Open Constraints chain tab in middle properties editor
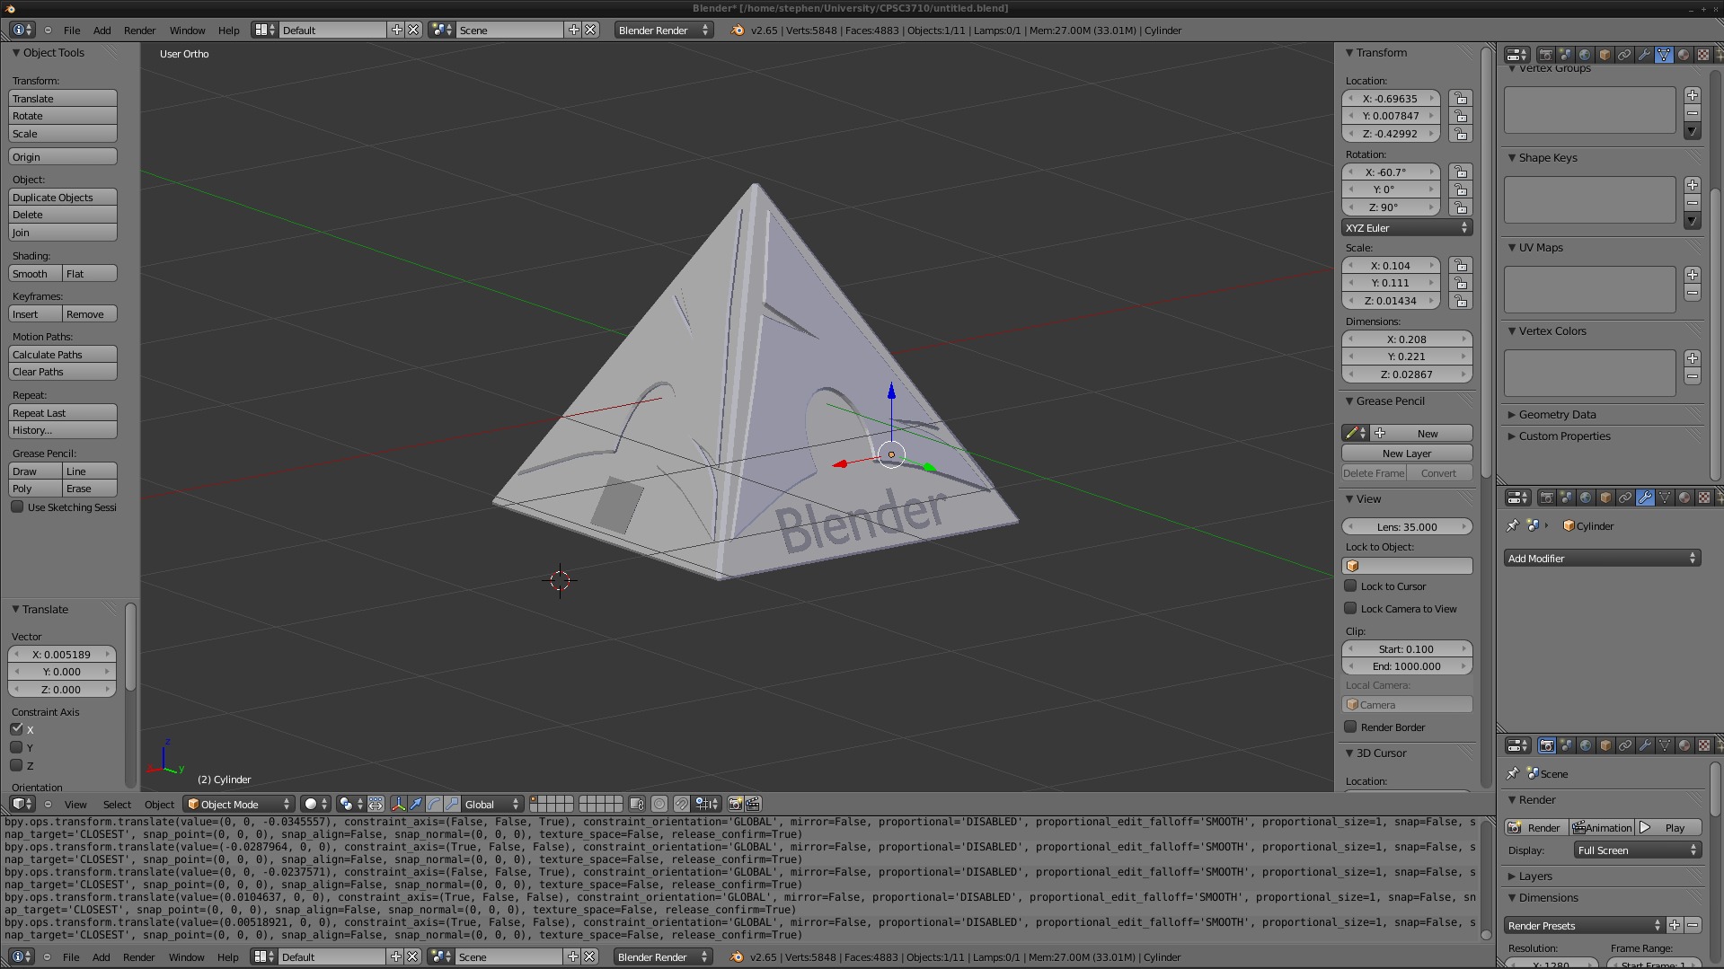Image resolution: width=1724 pixels, height=969 pixels. tap(1625, 498)
